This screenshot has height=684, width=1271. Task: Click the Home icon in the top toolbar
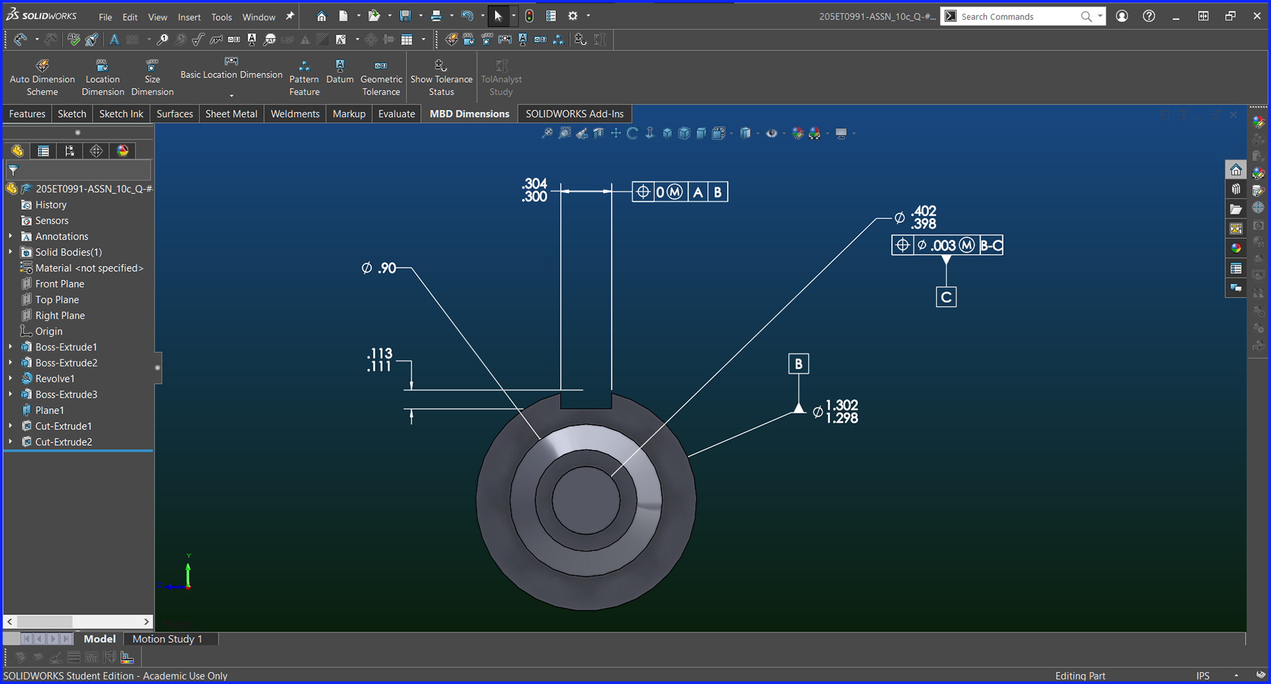tap(322, 16)
